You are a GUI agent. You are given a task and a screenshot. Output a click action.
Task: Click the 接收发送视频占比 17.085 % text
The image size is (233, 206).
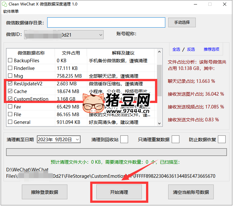tap(196, 107)
